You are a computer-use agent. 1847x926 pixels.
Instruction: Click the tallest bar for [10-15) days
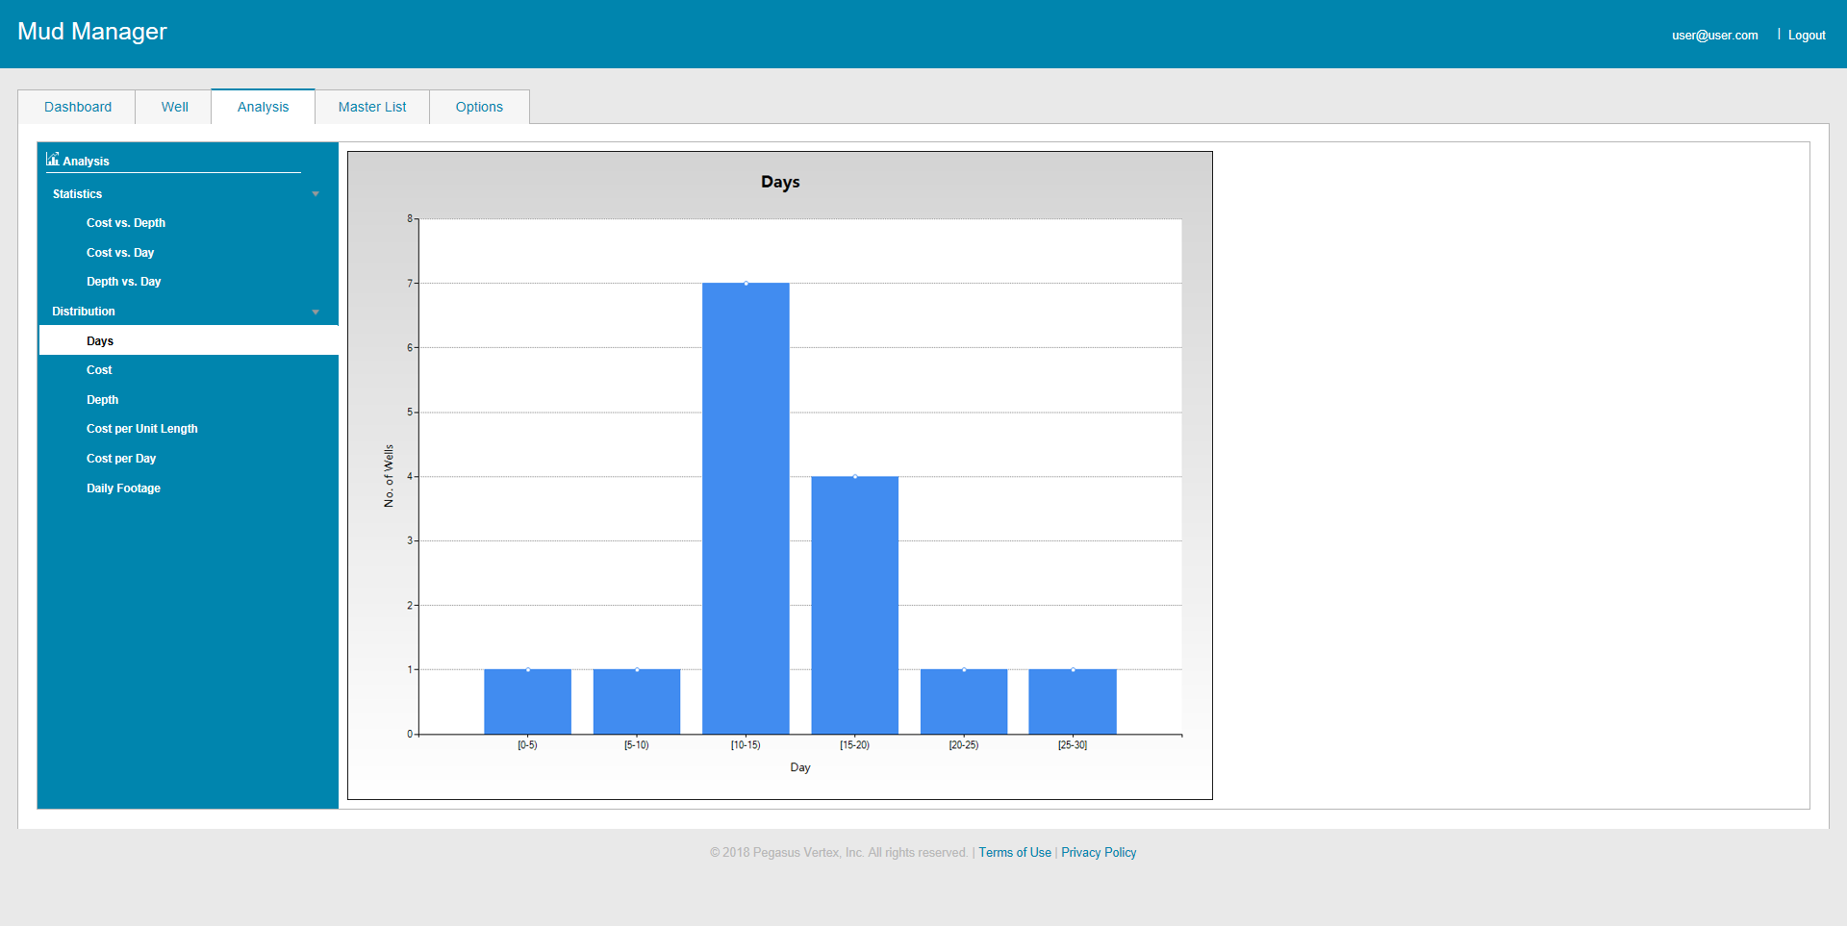coord(746,509)
